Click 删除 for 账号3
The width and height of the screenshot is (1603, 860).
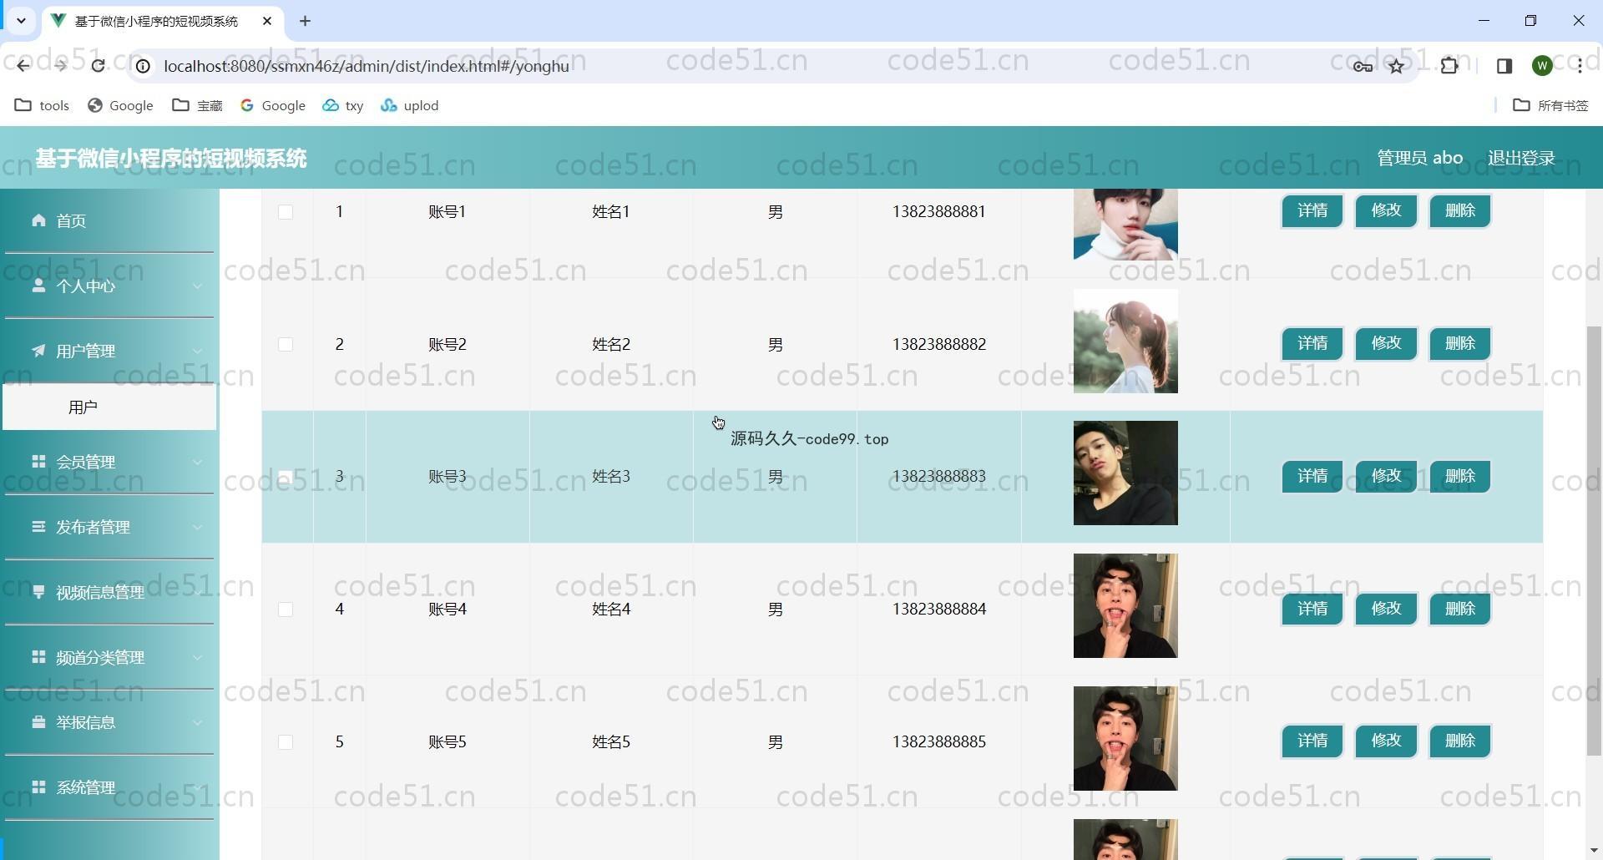coord(1460,476)
